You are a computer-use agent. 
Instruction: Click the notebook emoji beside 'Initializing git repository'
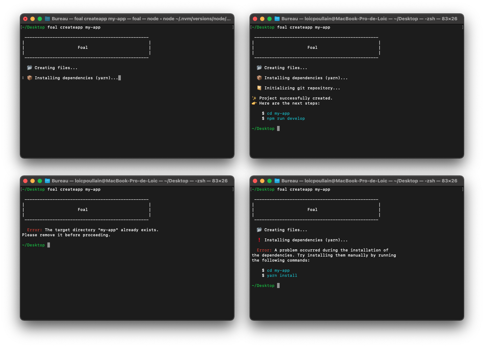259,88
